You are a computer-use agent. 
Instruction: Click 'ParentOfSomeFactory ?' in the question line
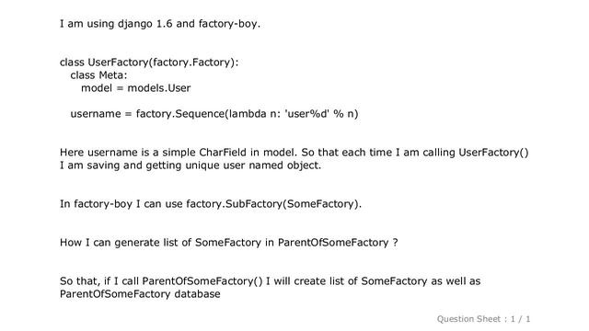(x=338, y=243)
